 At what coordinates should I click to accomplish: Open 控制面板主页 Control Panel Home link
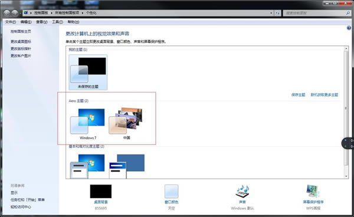coord(21,31)
